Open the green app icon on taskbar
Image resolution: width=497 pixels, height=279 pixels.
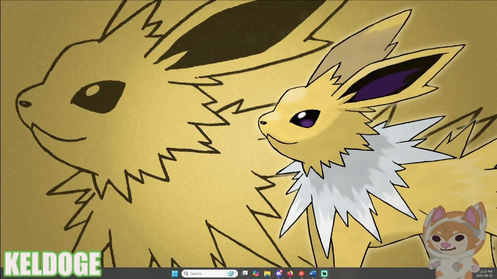(324, 274)
